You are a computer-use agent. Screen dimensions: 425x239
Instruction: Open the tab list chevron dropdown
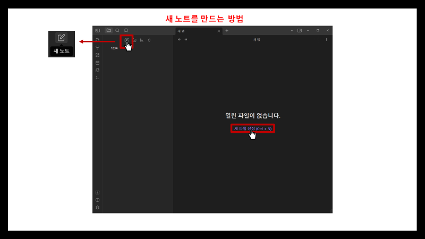292,31
